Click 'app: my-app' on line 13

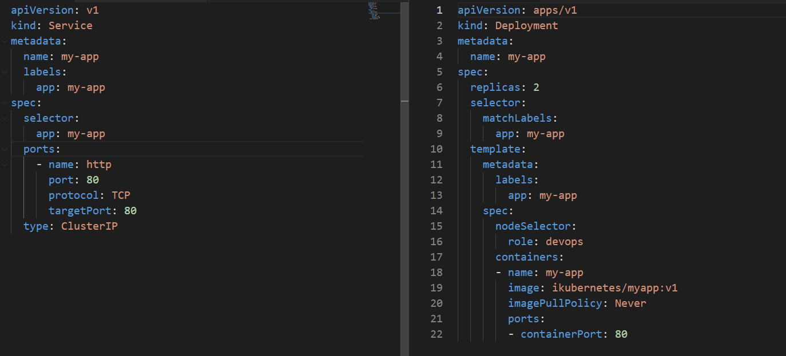(542, 195)
